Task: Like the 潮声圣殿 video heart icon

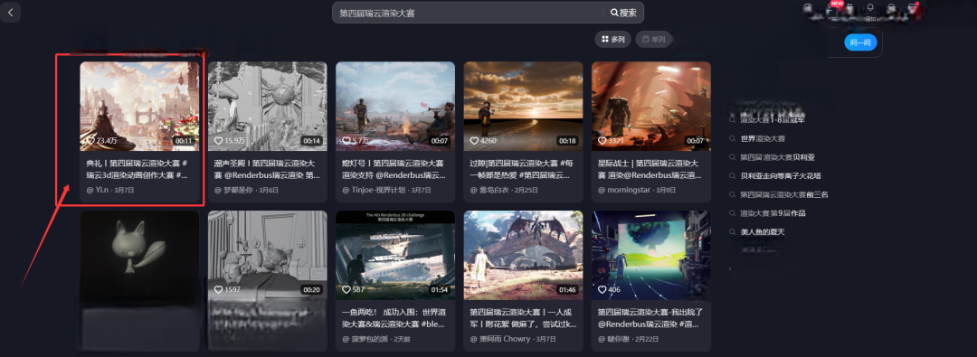Action: 218,141
